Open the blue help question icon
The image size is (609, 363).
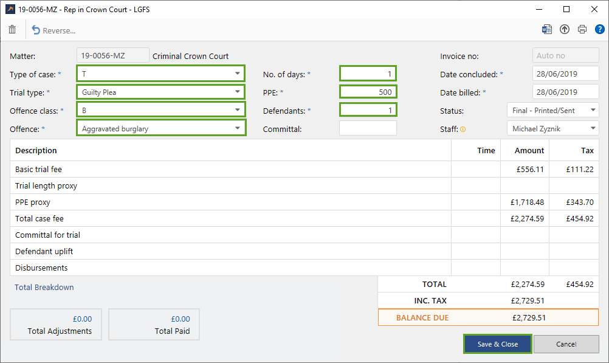pyautogui.click(x=599, y=29)
